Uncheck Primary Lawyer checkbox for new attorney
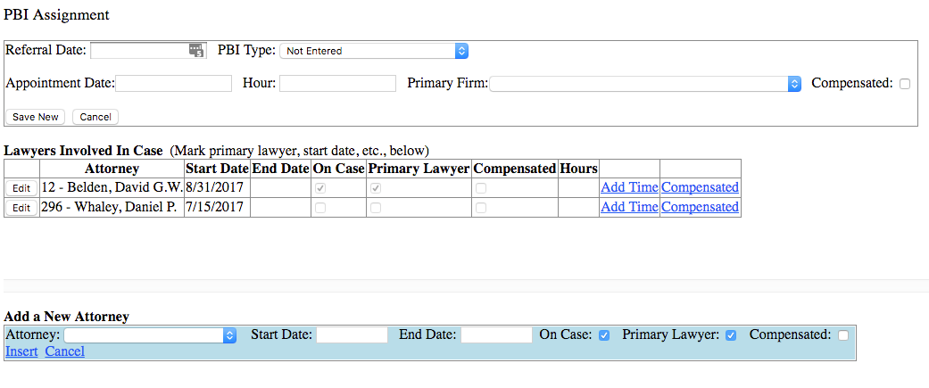 point(731,335)
